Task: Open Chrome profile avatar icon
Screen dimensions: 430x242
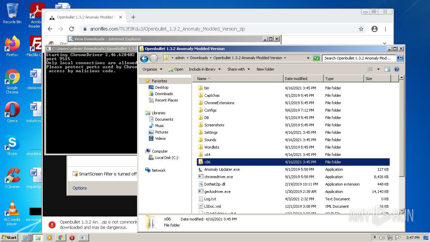Action: (x=375, y=29)
